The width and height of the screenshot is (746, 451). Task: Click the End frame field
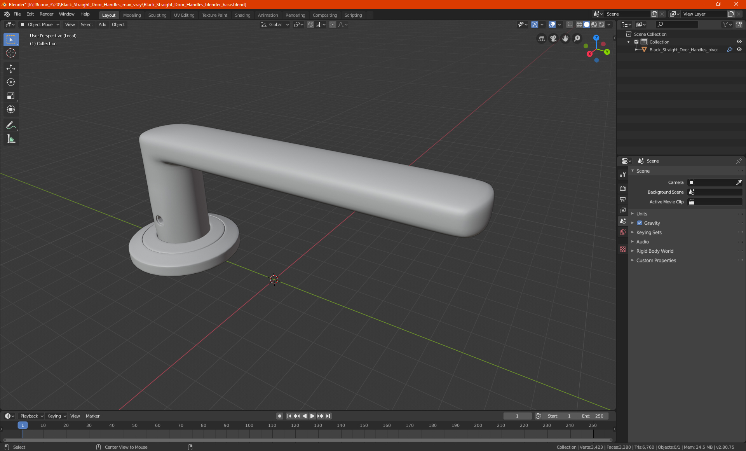pyautogui.click(x=593, y=416)
